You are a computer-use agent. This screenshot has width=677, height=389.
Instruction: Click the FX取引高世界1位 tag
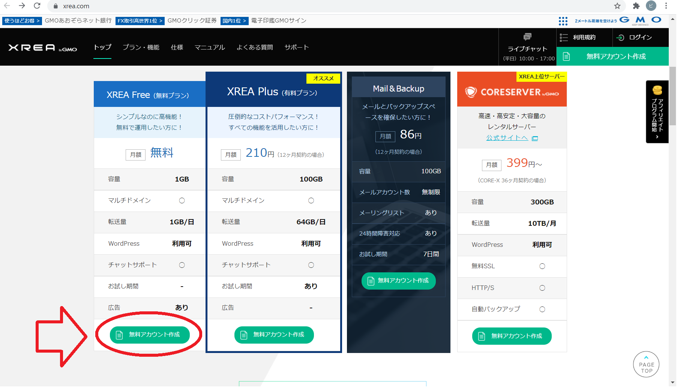pyautogui.click(x=140, y=21)
